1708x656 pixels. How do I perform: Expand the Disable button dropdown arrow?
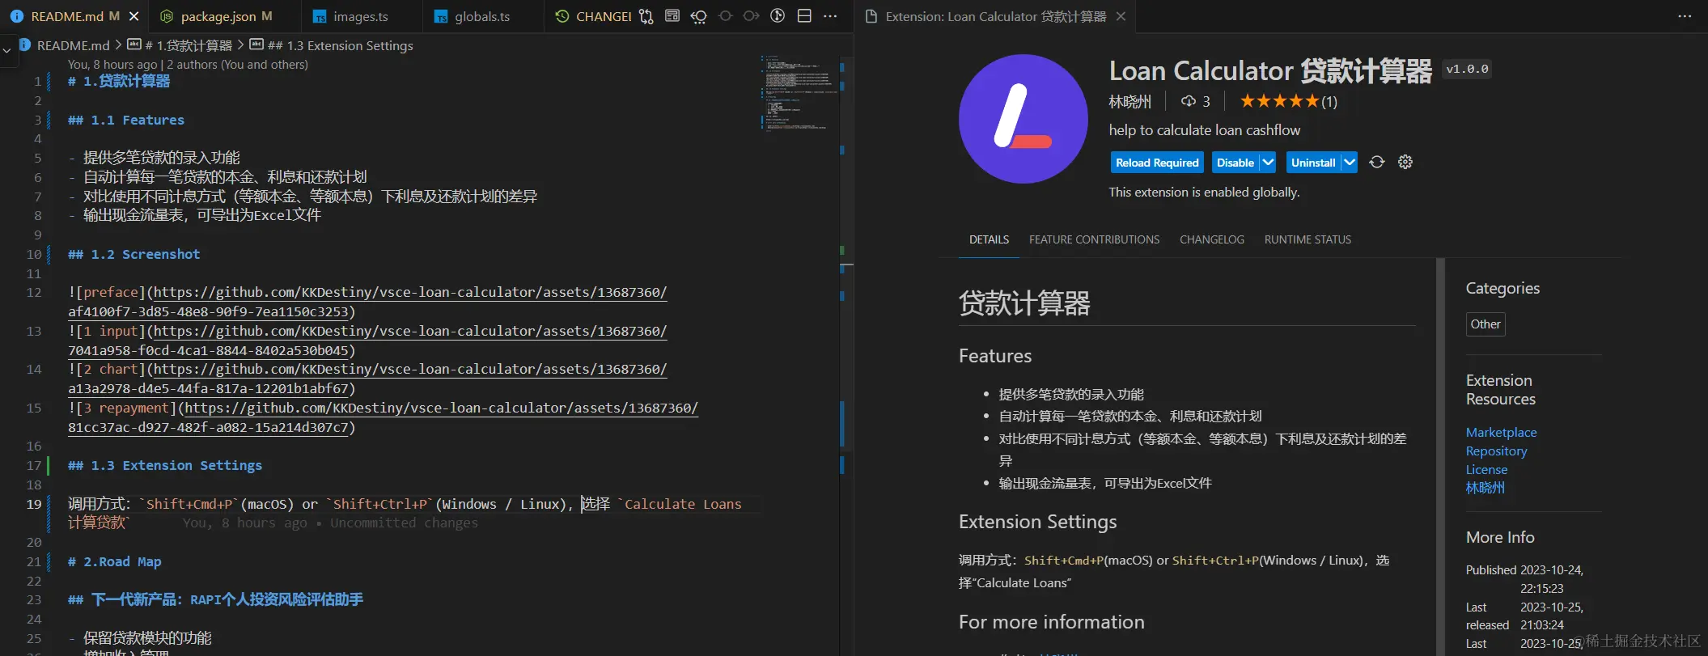[x=1268, y=163]
